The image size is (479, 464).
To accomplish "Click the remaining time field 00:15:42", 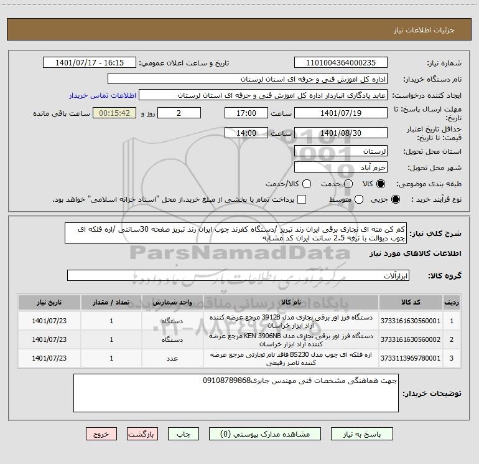I will click(114, 113).
